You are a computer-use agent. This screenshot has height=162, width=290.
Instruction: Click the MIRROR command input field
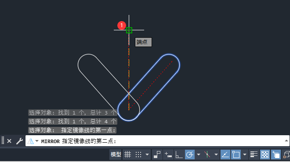point(157,141)
